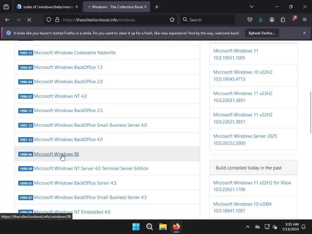
Task: Click the page vertical scrollbar thumb
Action: click(x=310, y=112)
